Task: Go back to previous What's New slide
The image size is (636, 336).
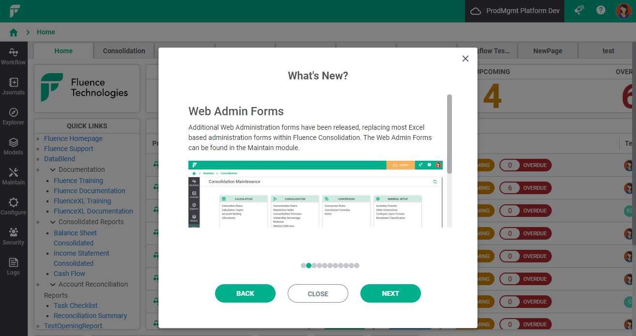Action: tap(245, 293)
